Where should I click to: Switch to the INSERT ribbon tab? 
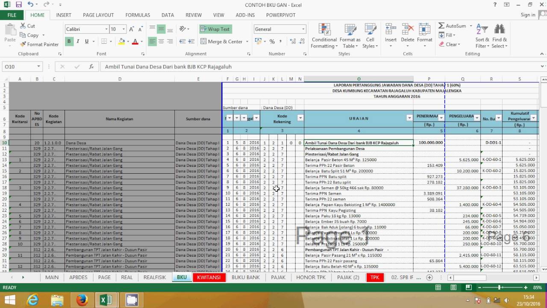tap(64, 15)
